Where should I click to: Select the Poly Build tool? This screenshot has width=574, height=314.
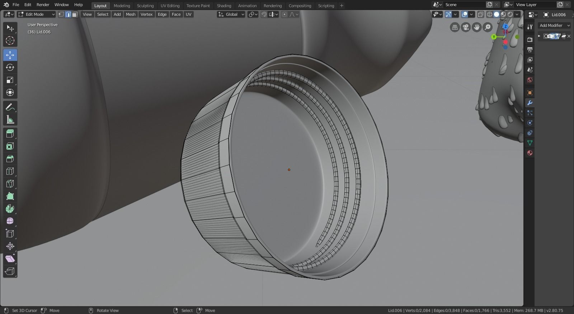click(x=10, y=196)
